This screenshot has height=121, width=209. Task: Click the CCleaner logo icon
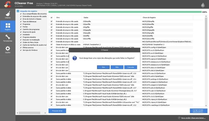(8, 4)
